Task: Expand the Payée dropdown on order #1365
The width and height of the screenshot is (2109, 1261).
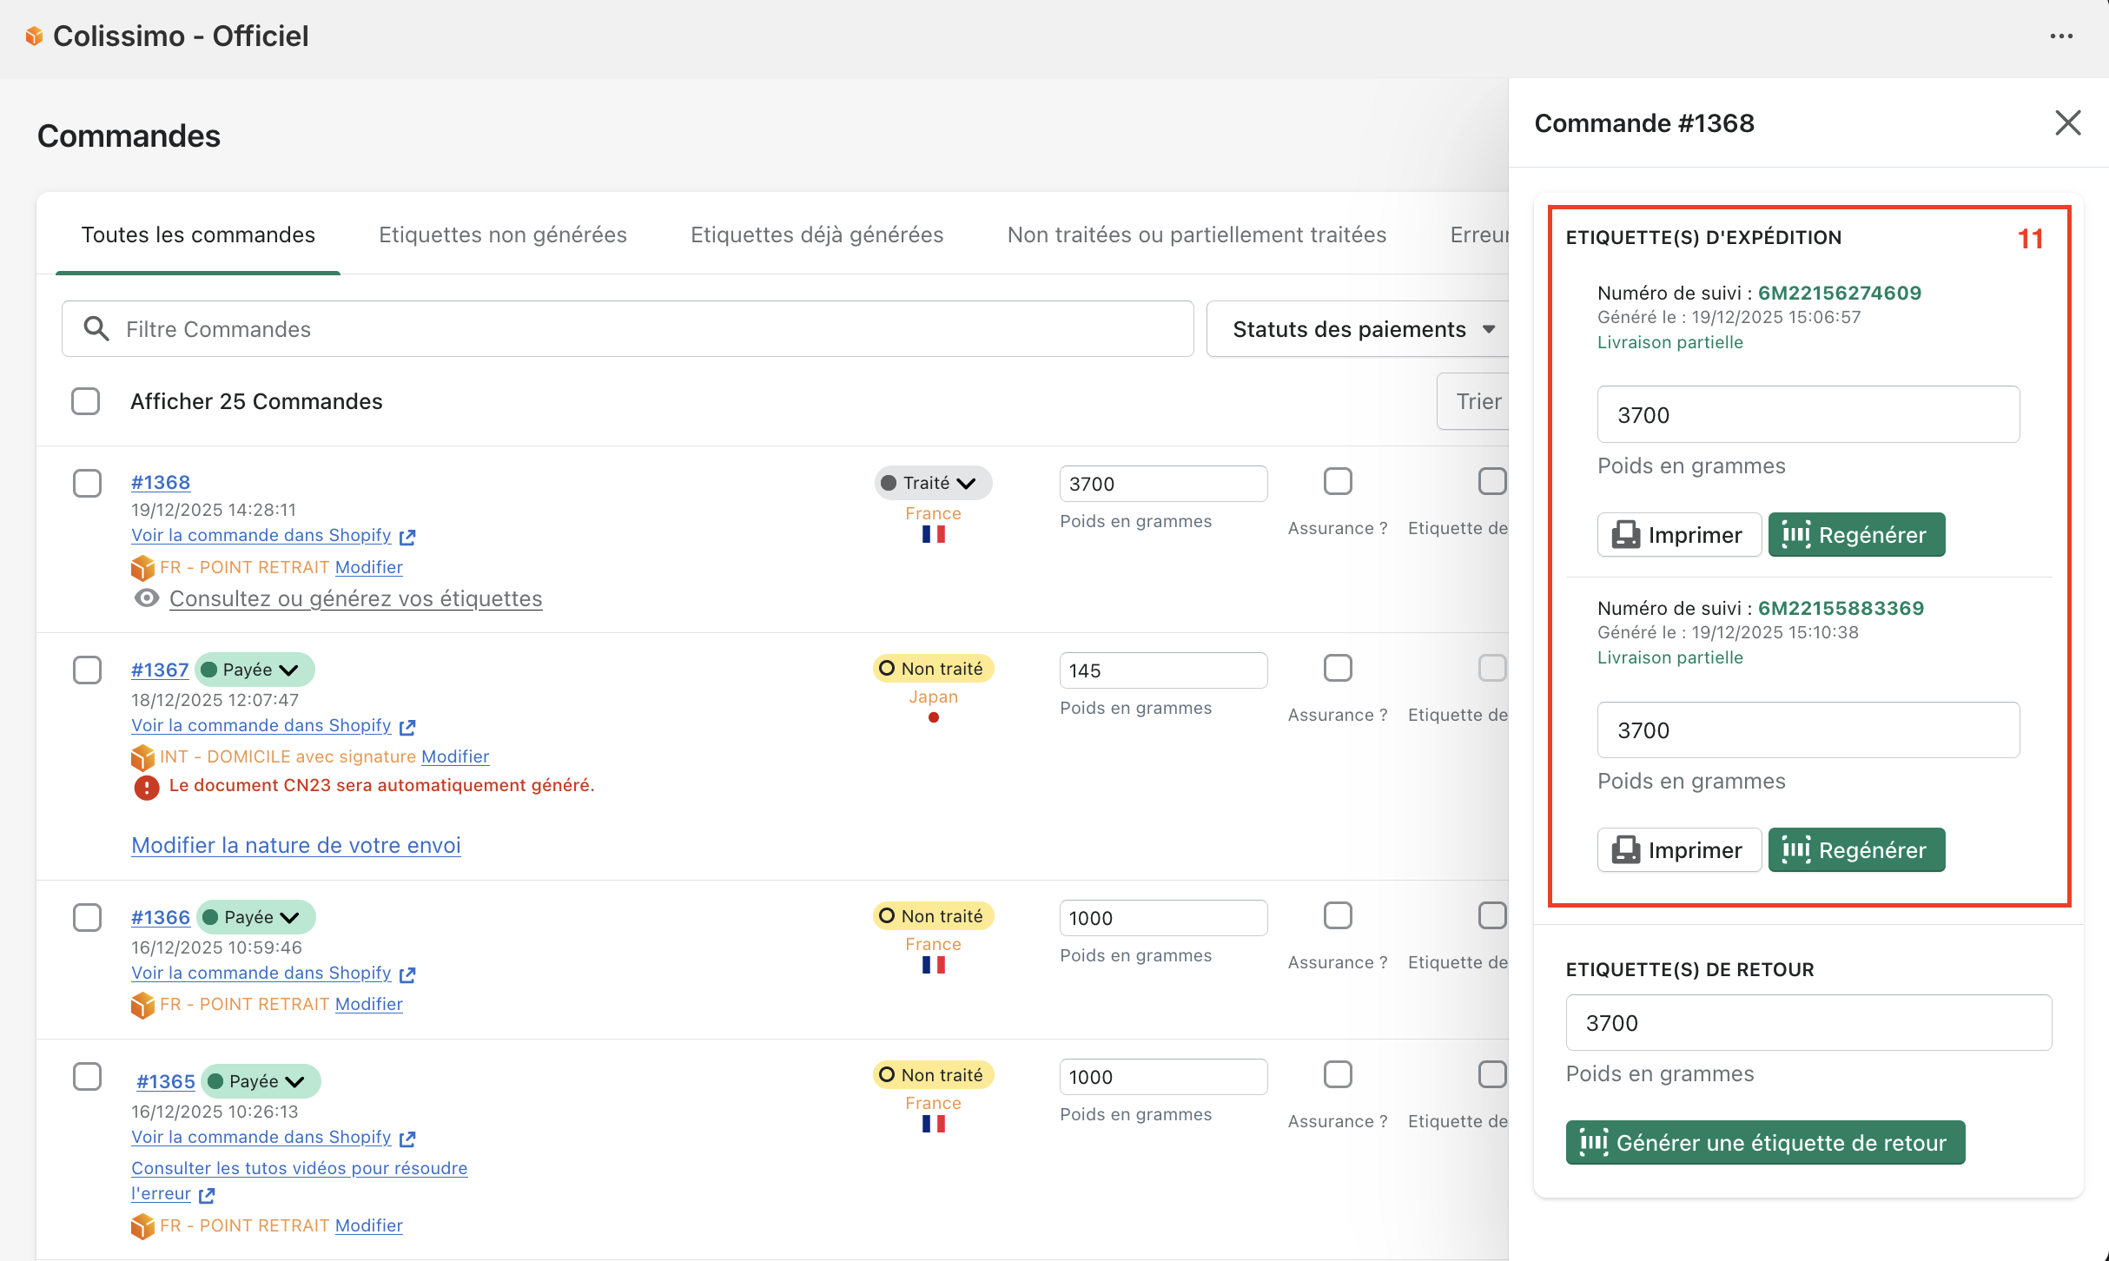Action: [261, 1081]
